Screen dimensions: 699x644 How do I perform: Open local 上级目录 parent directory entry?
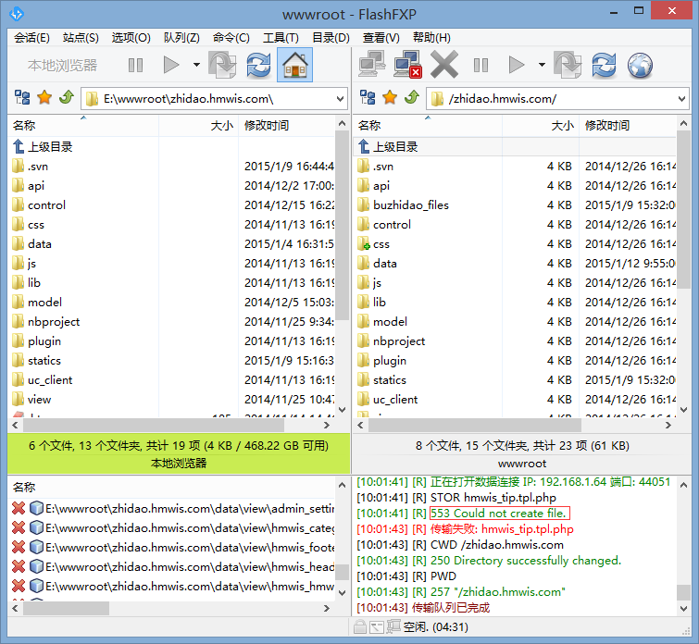tap(50, 146)
